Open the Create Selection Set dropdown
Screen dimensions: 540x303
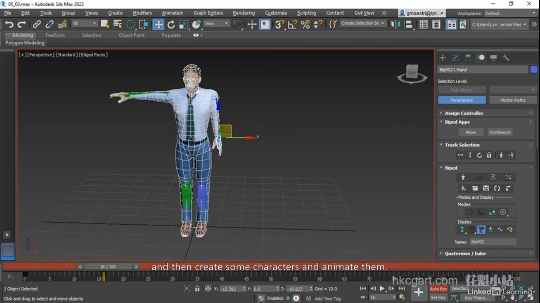pyautogui.click(x=363, y=23)
